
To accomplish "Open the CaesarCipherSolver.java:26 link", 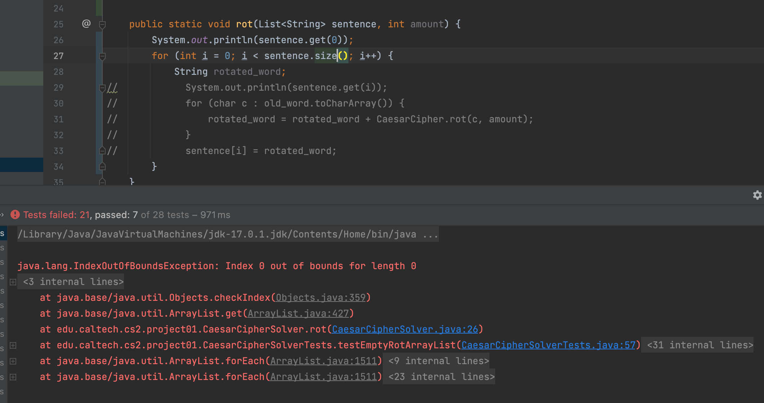I will [405, 329].
